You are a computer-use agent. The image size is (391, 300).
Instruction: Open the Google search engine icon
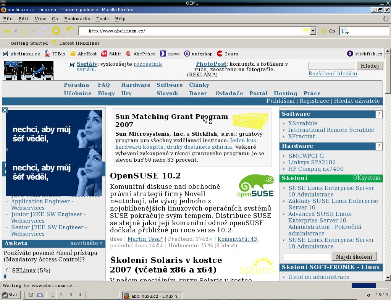point(345,31)
